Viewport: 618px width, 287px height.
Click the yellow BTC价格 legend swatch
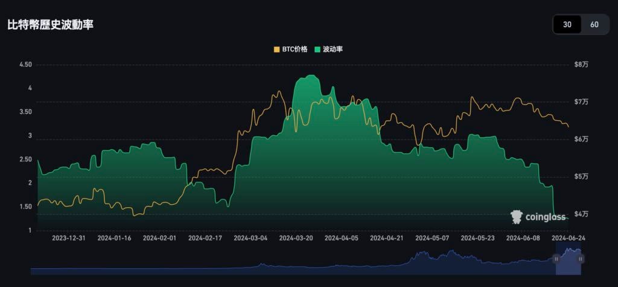tap(276, 50)
